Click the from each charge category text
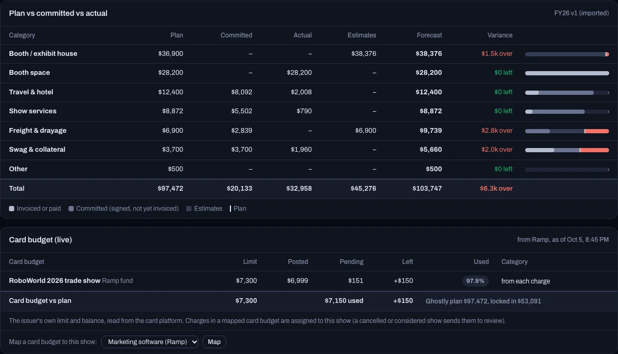618x354 pixels. [x=525, y=281]
